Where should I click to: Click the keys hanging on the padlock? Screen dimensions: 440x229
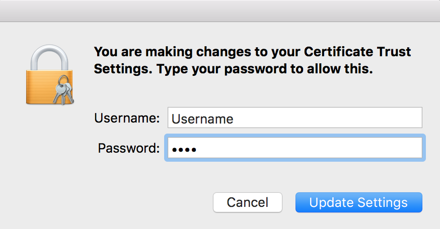click(64, 90)
